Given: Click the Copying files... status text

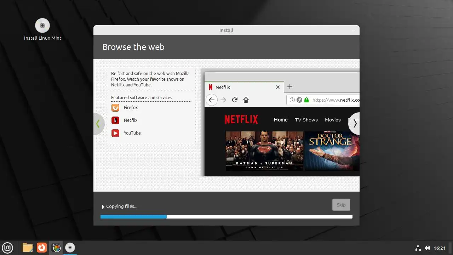Looking at the screenshot, I should tap(122, 206).
